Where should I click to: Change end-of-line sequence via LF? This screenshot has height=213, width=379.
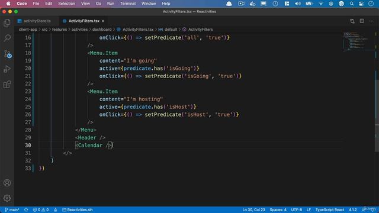pyautogui.click(x=309, y=209)
